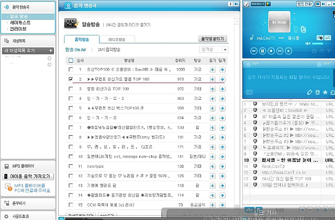This screenshot has width=335, height=220.
Task: Click the 새 재생목록 추가 bar
Action: pyautogui.click(x=28, y=51)
